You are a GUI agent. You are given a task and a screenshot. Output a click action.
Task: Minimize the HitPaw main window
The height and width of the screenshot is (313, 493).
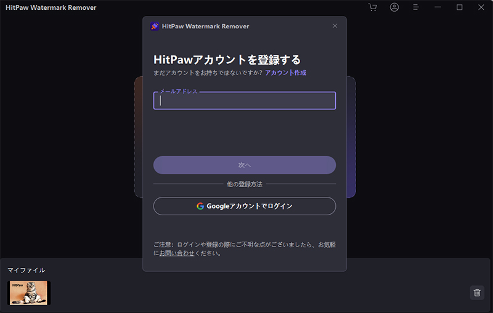point(438,7)
